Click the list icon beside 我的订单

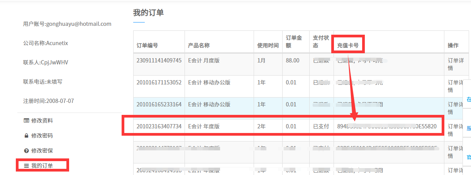26,166
